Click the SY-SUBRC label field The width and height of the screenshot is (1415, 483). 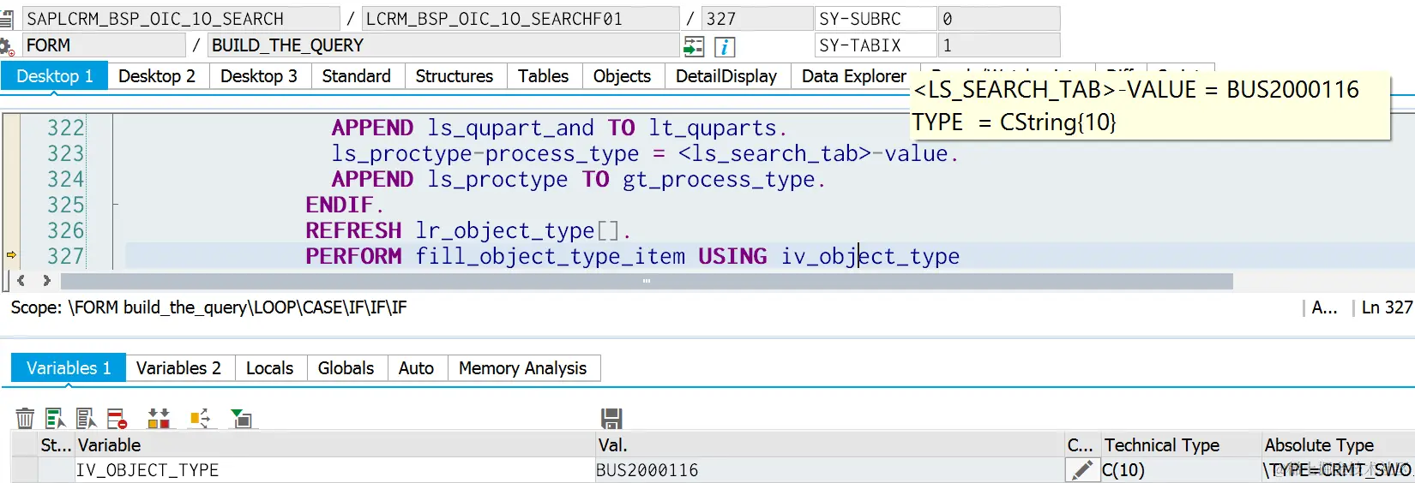[x=875, y=19]
